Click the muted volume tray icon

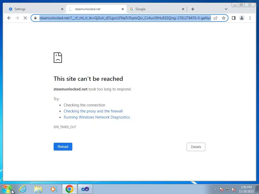(233, 189)
